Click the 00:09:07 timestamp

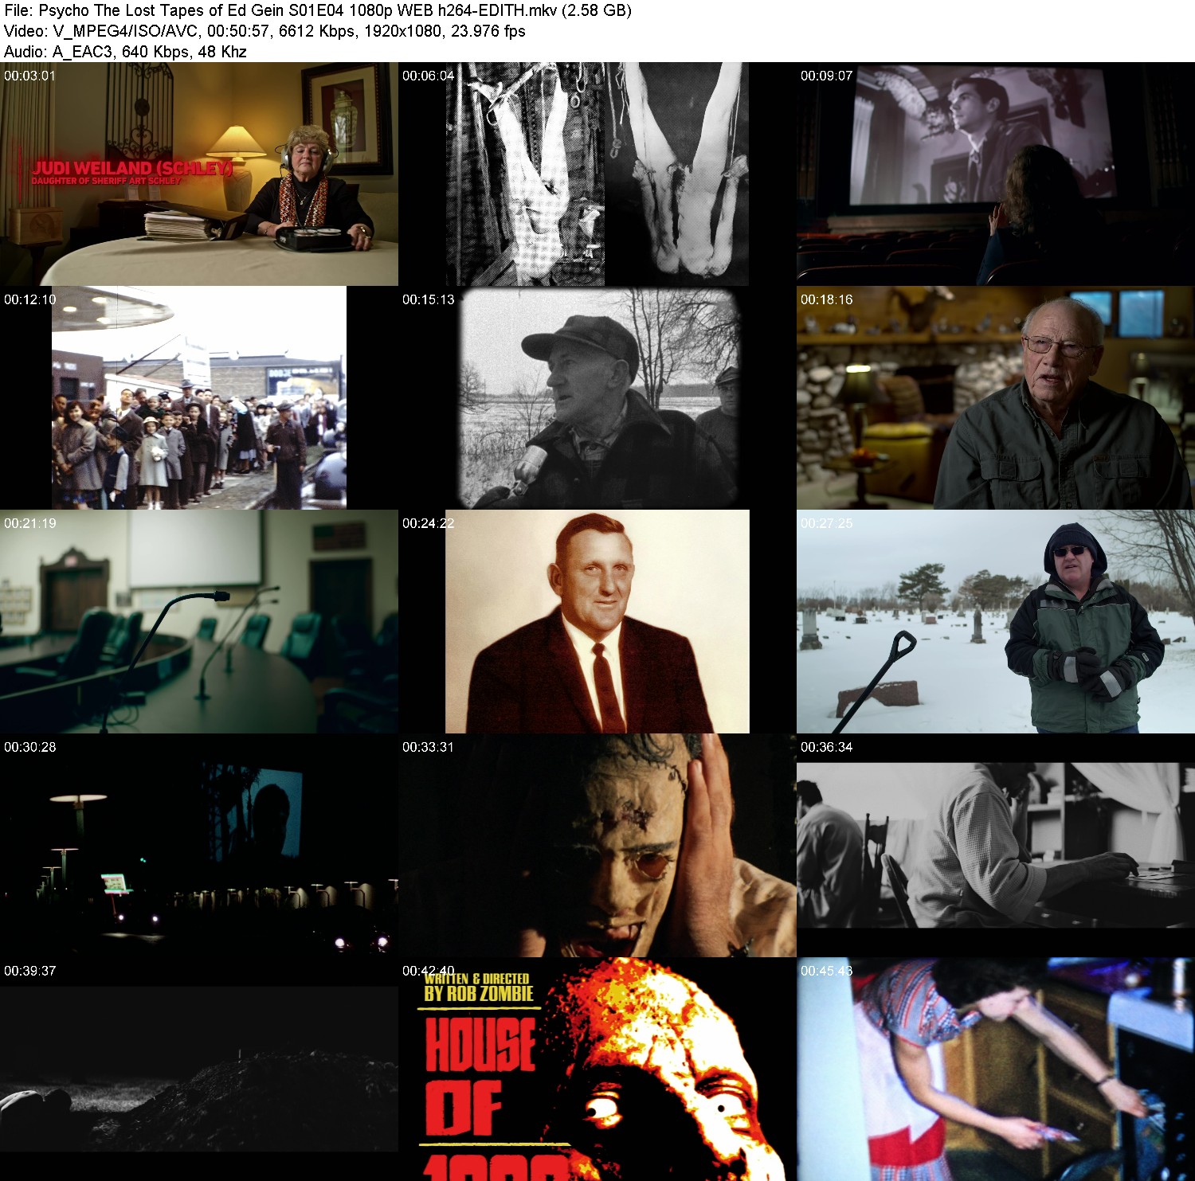826,76
